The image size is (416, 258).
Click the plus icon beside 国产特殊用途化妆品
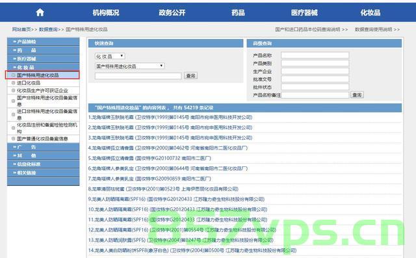pyautogui.click(x=13, y=75)
